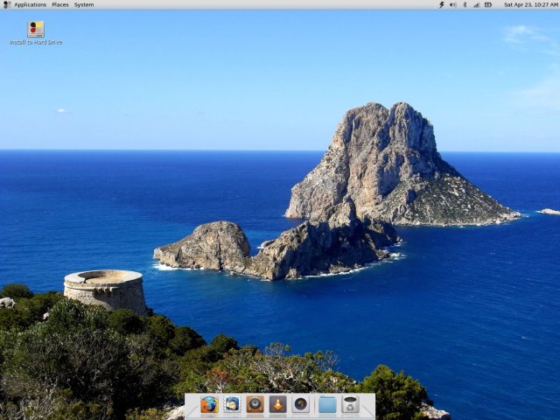Open the System menu
This screenshot has height=420, width=560.
(84, 4)
